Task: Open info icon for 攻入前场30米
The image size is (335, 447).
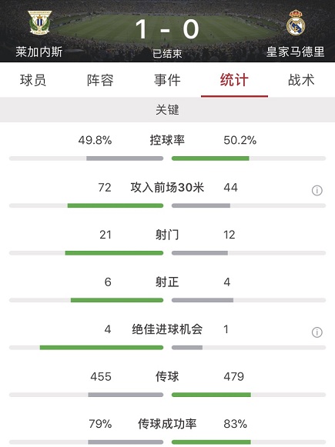Action: (317, 190)
